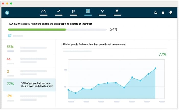
Task: Open the trophy achievements icon
Action: tap(171, 13)
